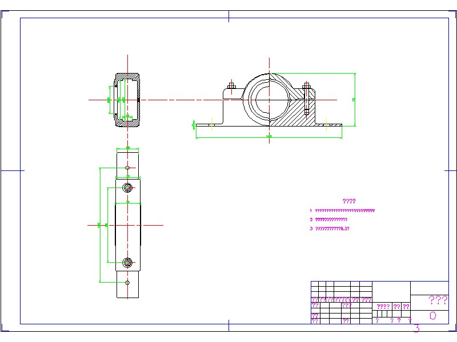Click the bore circle in front view
The image size is (457, 342).
tap(269, 100)
